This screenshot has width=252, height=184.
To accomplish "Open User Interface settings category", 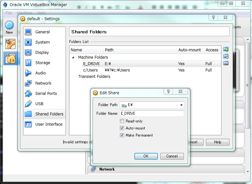I will click(44, 124).
